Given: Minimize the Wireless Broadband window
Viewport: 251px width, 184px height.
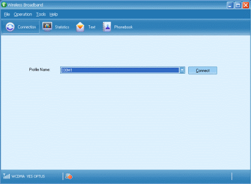Looking at the screenshot, I should pos(230,5).
